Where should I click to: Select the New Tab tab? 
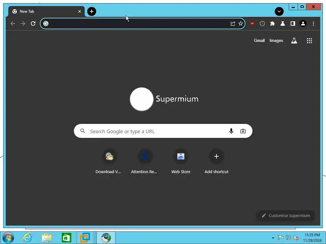point(46,11)
